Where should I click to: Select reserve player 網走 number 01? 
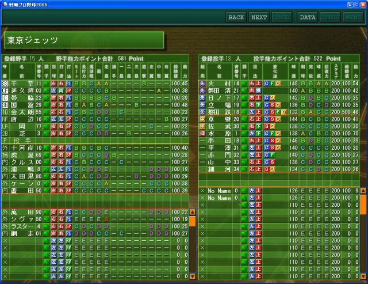point(95,234)
